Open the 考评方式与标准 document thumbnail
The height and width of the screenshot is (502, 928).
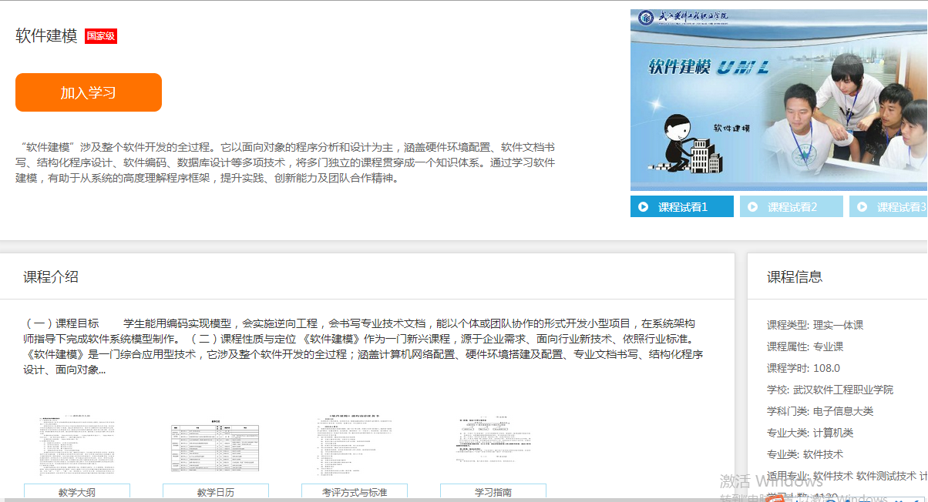point(355,447)
